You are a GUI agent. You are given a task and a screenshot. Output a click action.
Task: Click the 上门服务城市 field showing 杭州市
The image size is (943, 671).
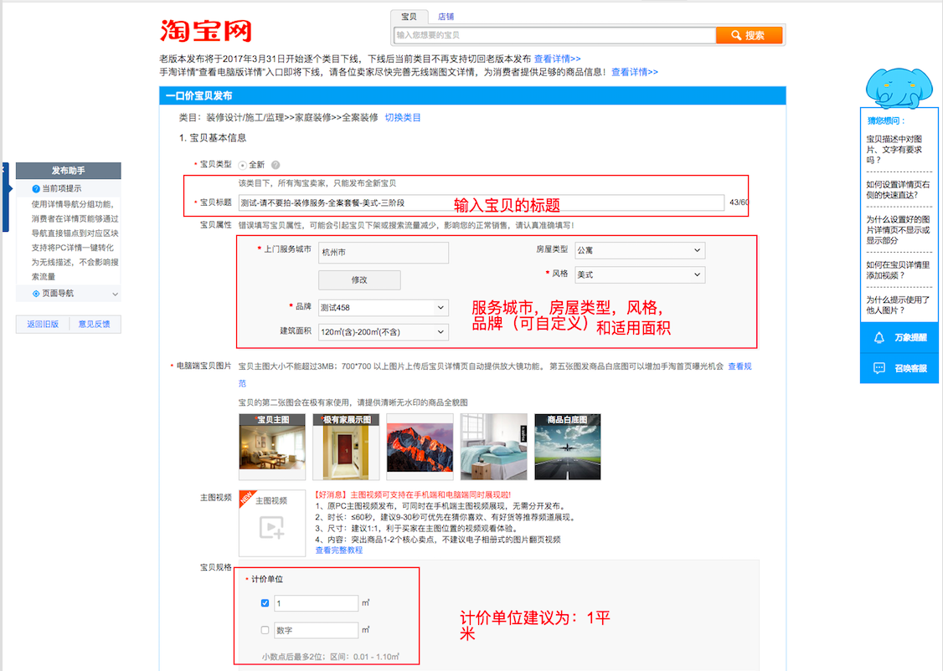pyautogui.click(x=383, y=253)
